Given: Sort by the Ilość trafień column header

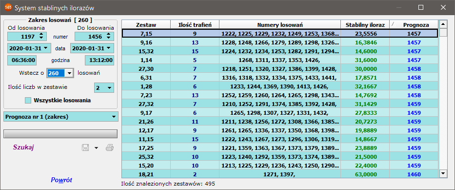Looking at the screenshot, I should (195, 25).
